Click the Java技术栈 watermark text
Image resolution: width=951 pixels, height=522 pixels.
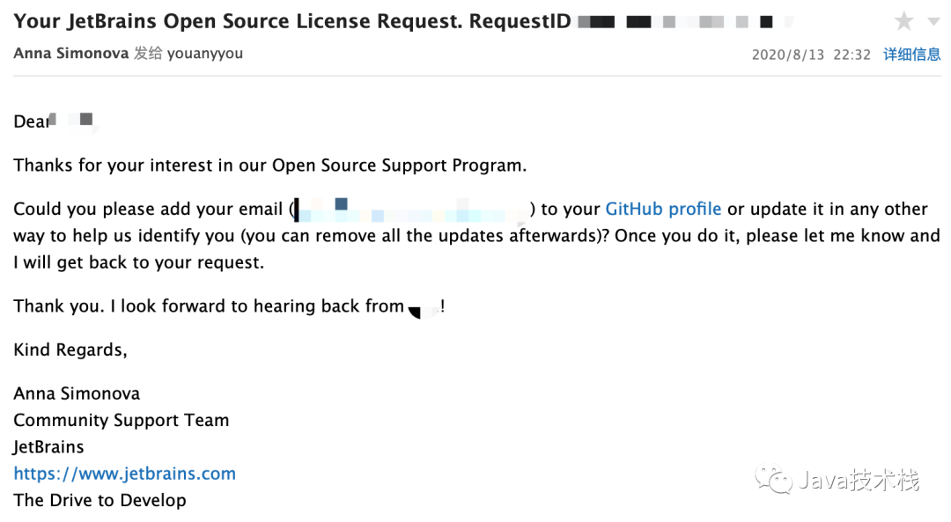859,481
